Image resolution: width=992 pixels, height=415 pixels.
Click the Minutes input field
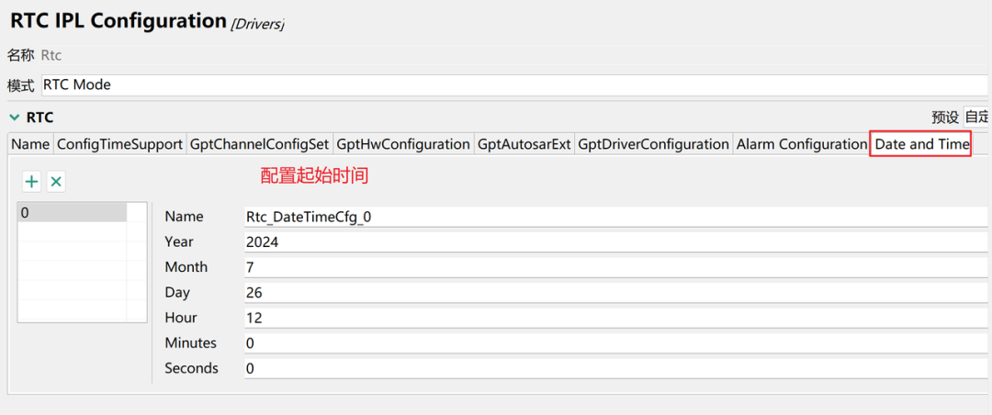point(615,343)
